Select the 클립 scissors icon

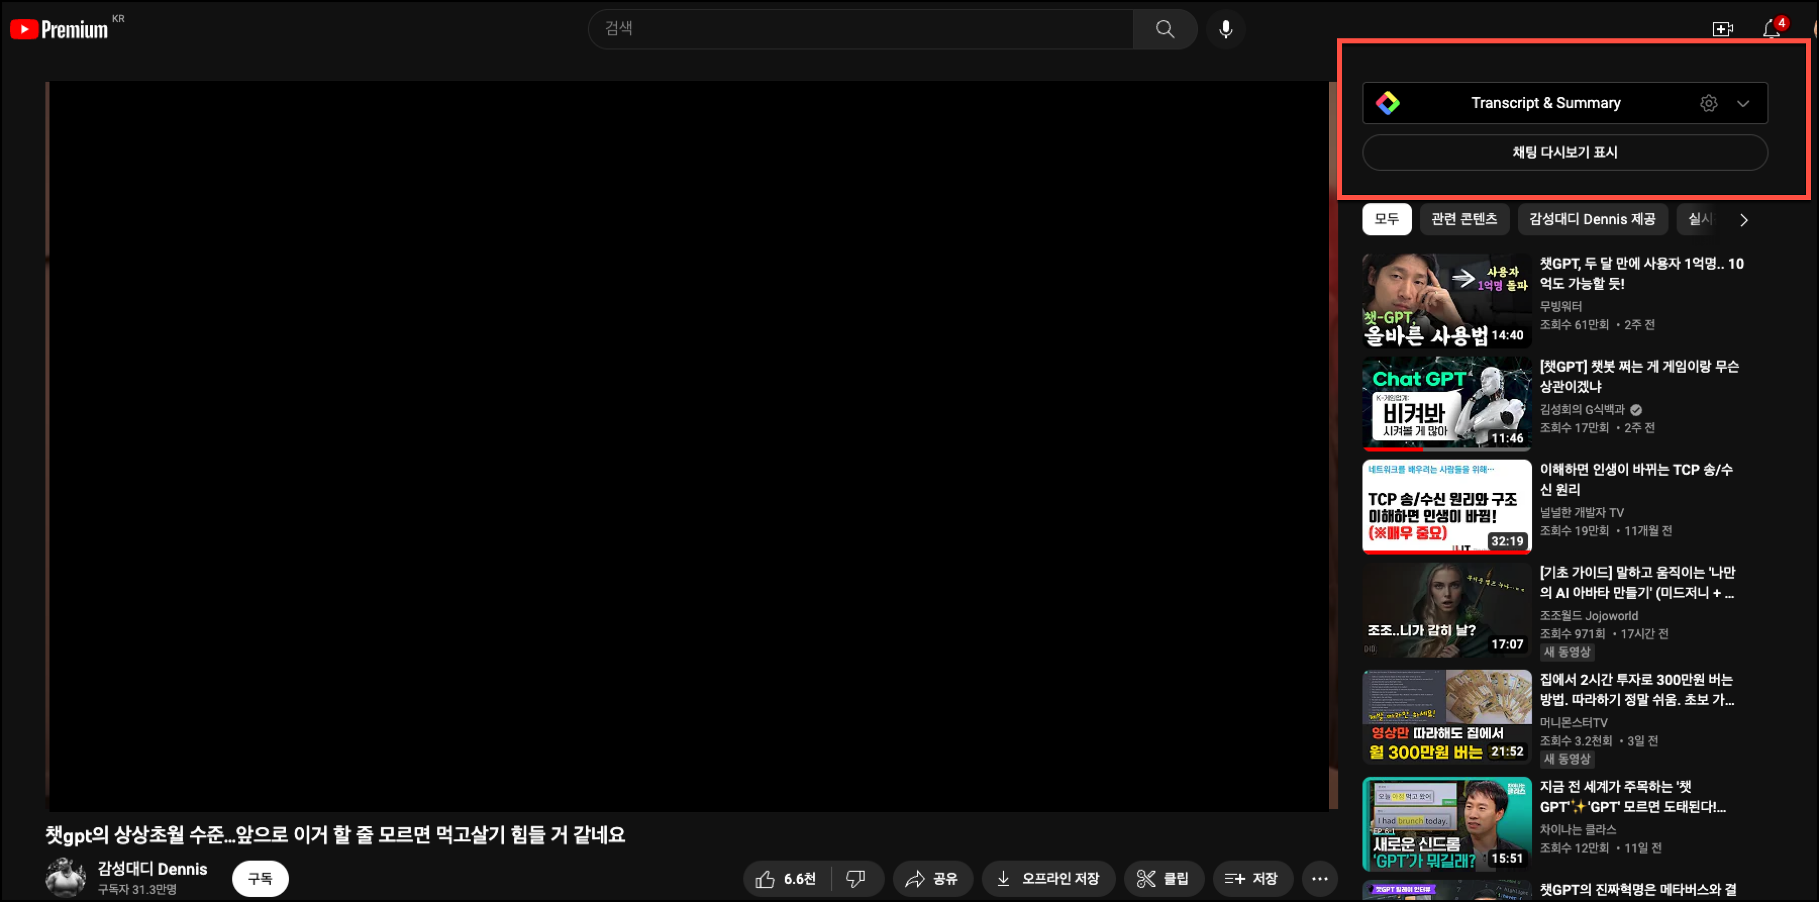pos(1145,878)
